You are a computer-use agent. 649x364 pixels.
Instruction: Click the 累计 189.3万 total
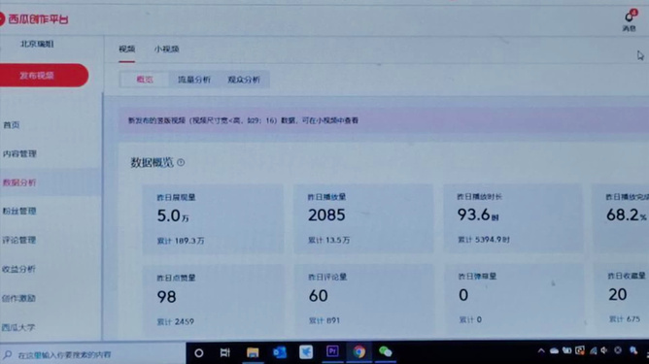pos(181,241)
